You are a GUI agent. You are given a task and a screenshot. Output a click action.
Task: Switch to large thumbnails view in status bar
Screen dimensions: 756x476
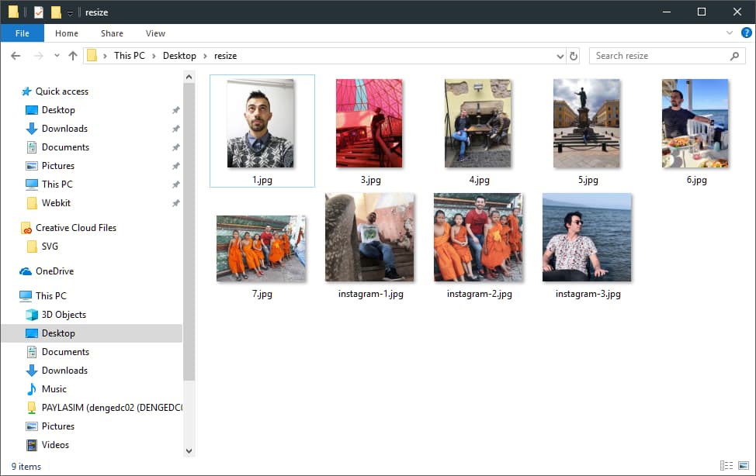[742, 466]
